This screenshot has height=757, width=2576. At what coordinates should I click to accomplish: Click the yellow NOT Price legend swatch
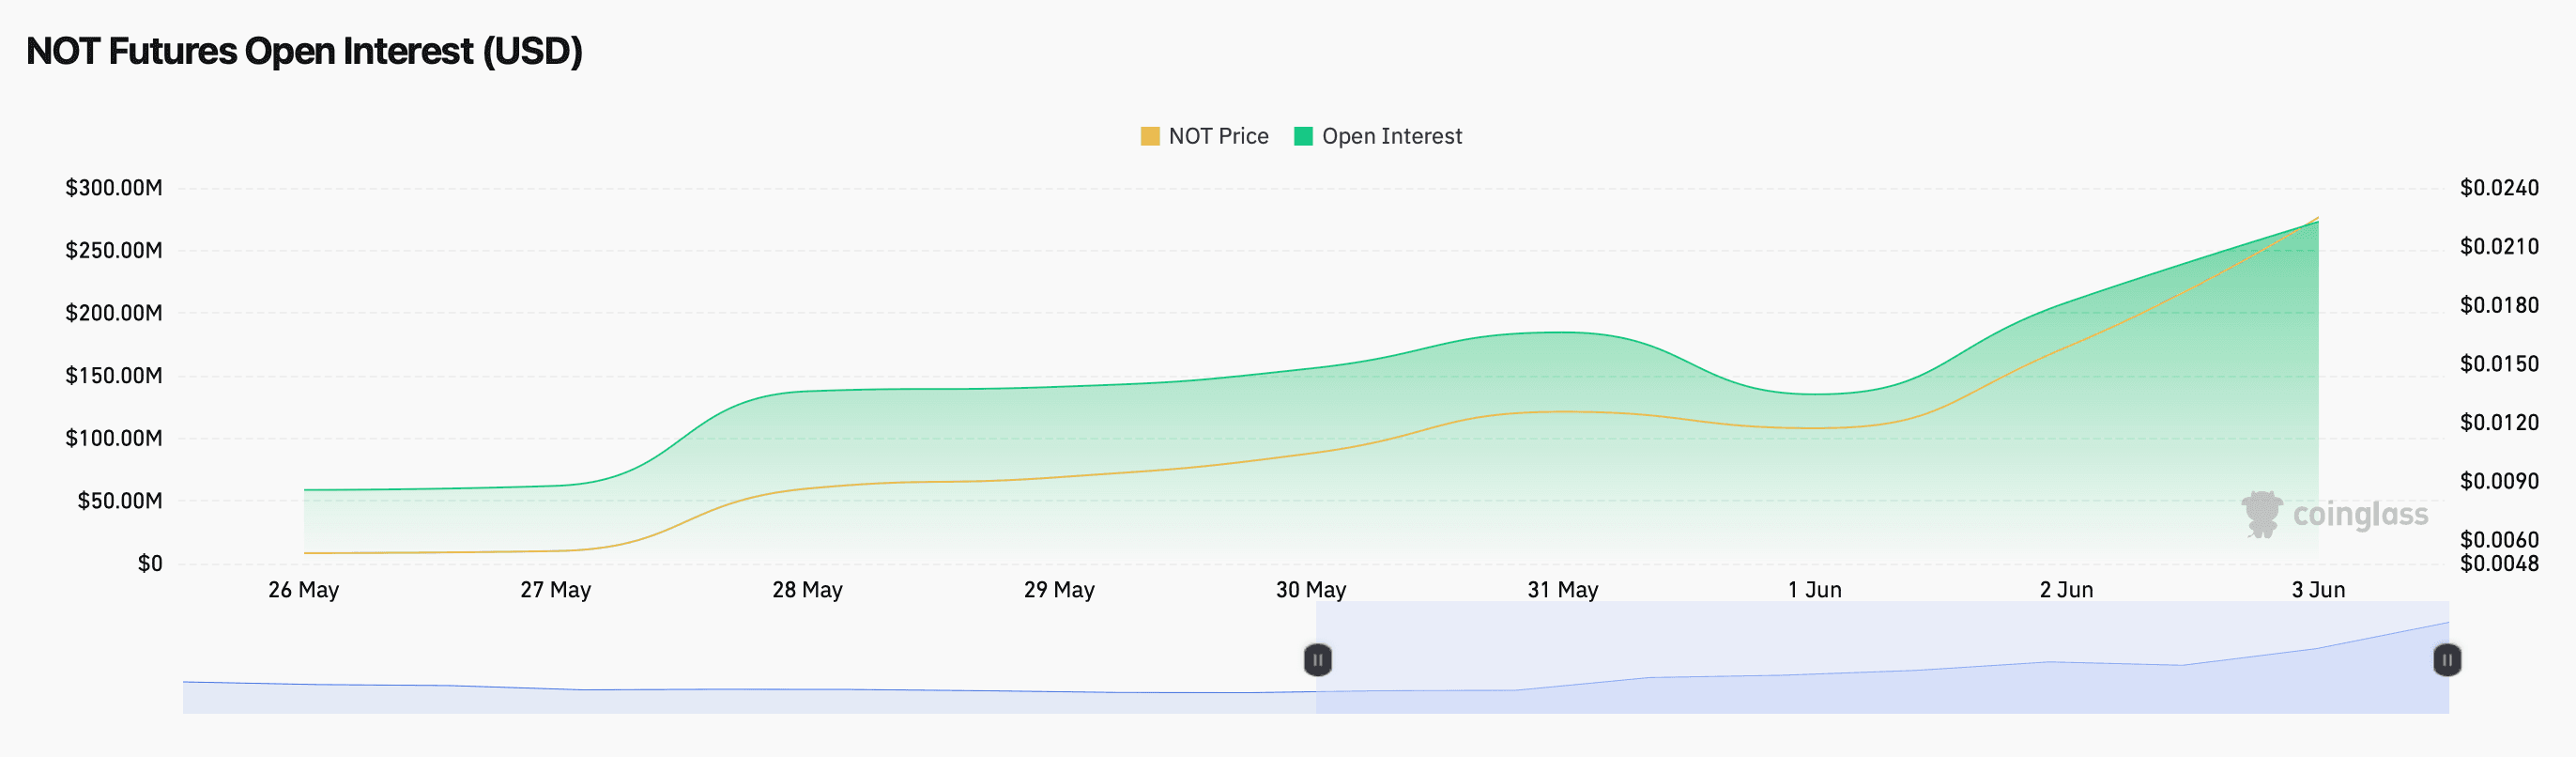(x=1150, y=136)
